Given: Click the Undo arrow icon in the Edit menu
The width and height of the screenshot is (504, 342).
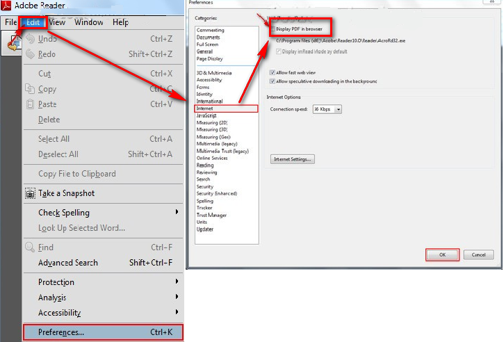Looking at the screenshot, I should click(30, 38).
